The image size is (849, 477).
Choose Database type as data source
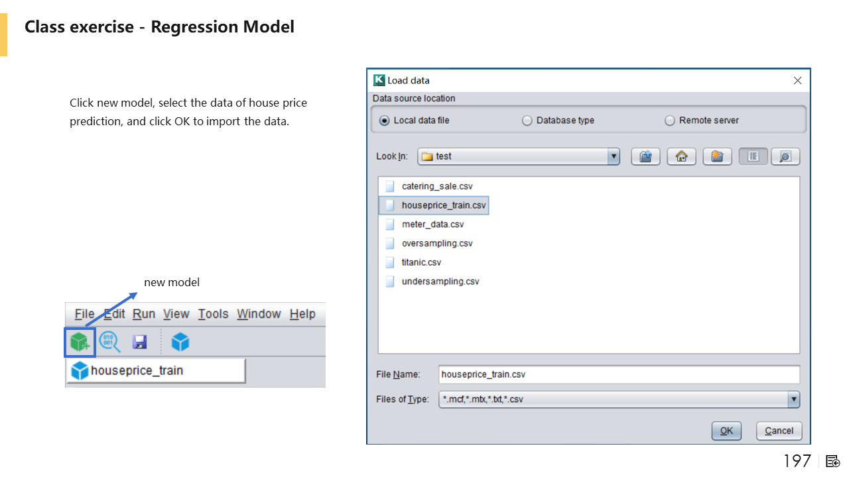click(x=527, y=121)
